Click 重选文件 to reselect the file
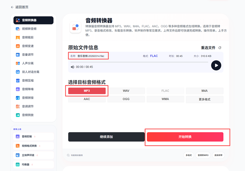This screenshot has height=171, width=245. 208,48
